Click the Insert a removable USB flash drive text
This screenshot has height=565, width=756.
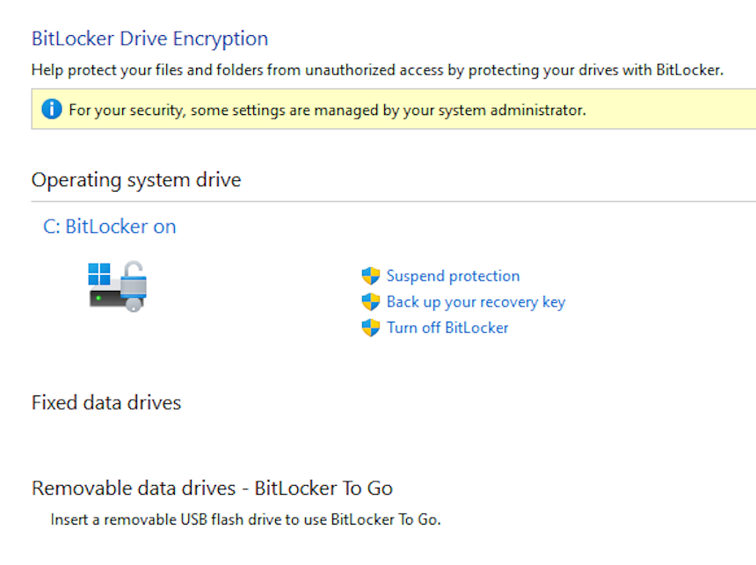245,519
